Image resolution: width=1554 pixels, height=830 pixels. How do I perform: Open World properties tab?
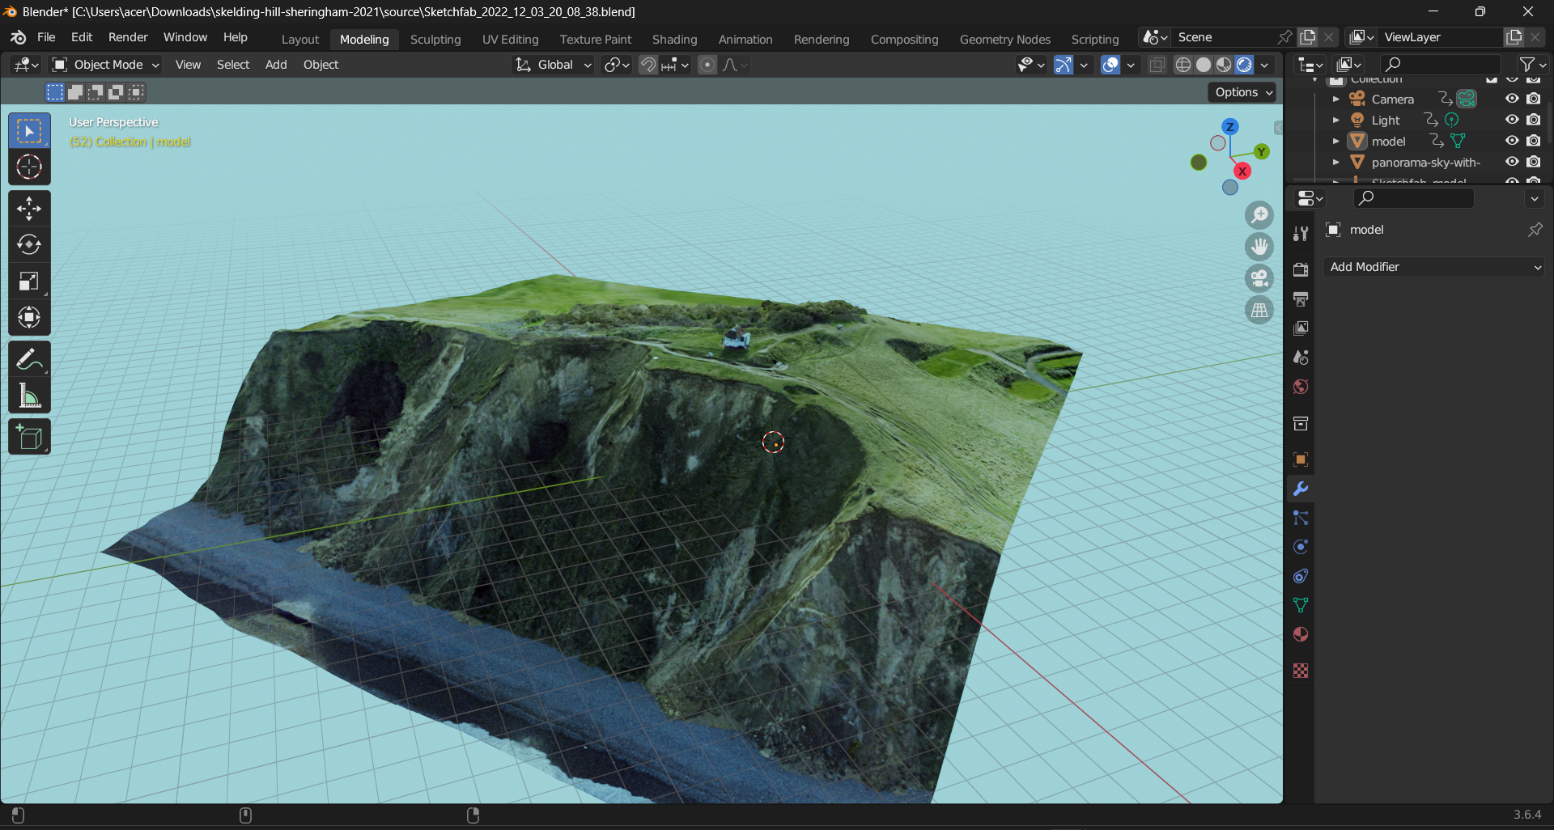tap(1301, 387)
